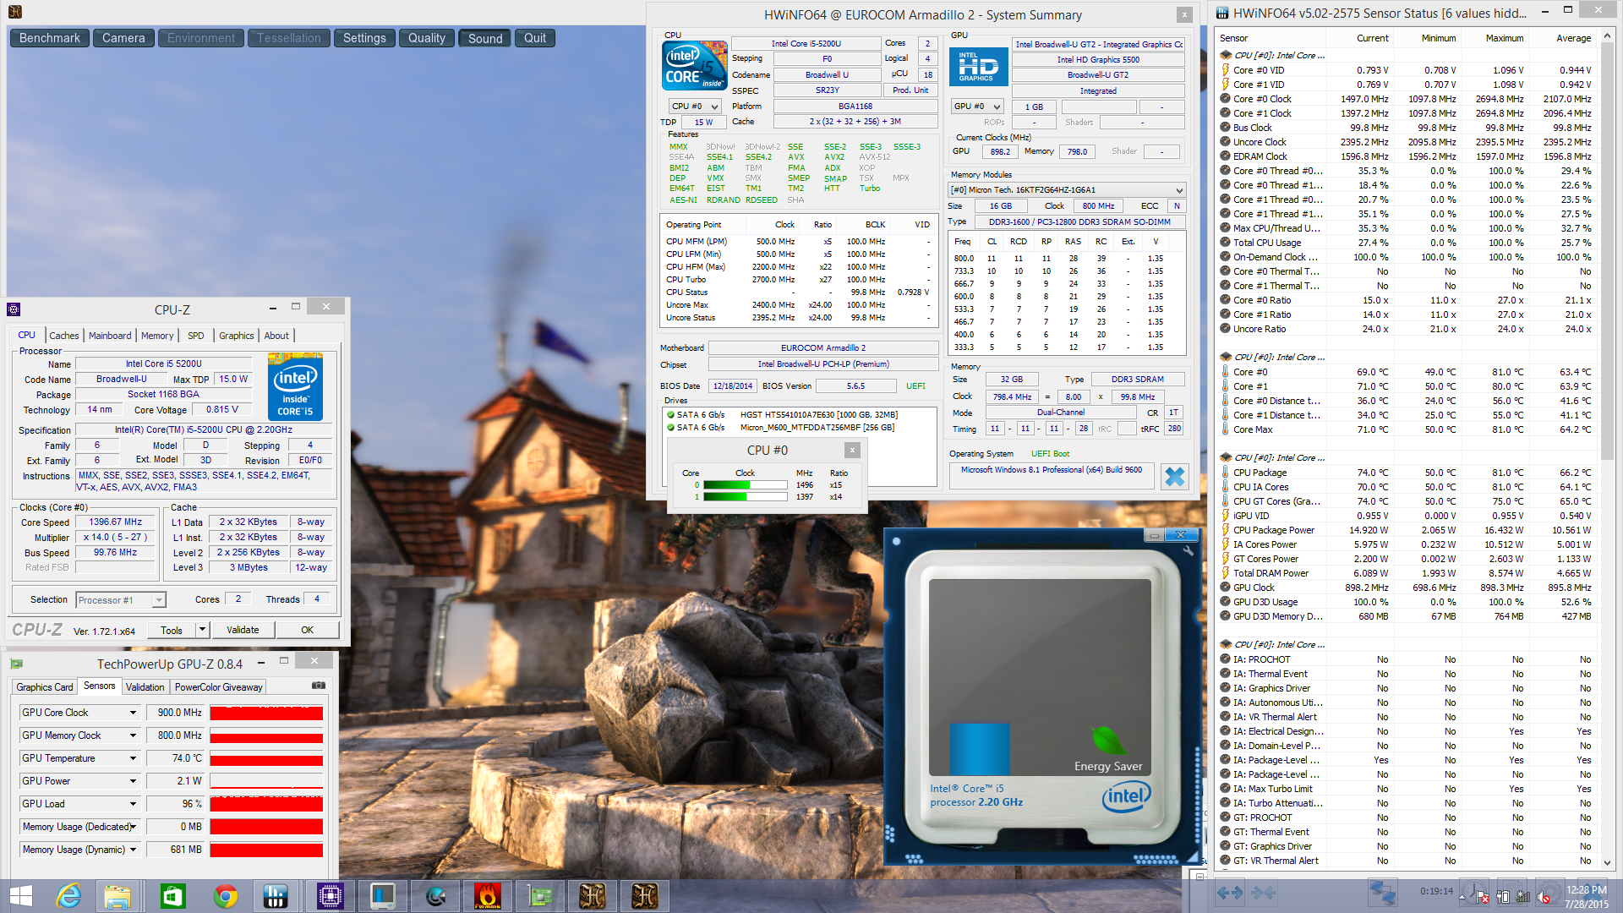Open Google Chrome from the taskbar
The width and height of the screenshot is (1623, 913).
coord(225,895)
